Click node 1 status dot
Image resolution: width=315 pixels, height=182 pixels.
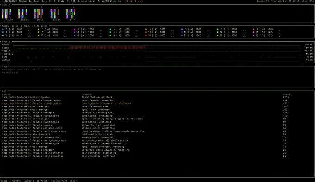tap(39, 29)
